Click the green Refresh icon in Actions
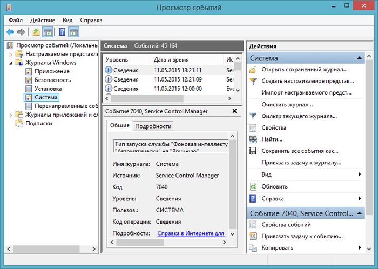Image resolution: width=378 pixels, height=269 pixels. 253,186
